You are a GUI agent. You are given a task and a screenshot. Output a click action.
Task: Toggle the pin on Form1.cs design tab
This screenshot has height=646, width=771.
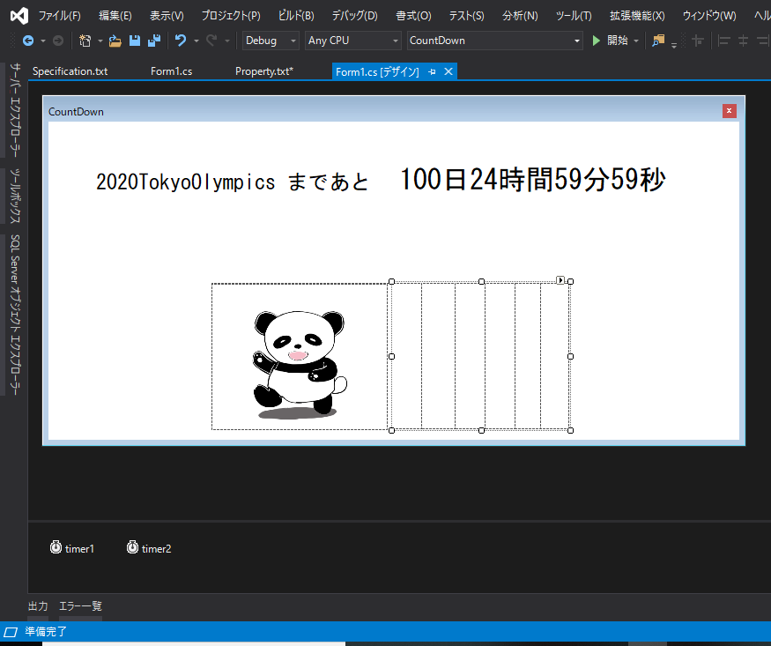pyautogui.click(x=433, y=72)
